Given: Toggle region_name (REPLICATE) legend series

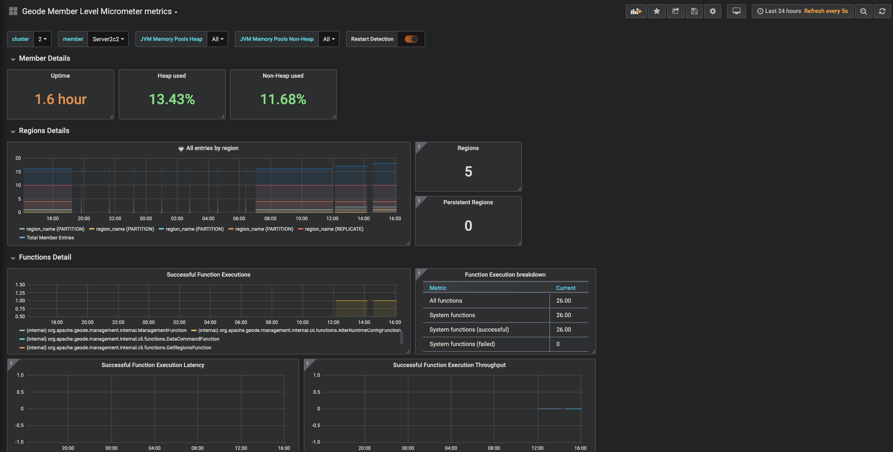Looking at the screenshot, I should click(x=334, y=229).
